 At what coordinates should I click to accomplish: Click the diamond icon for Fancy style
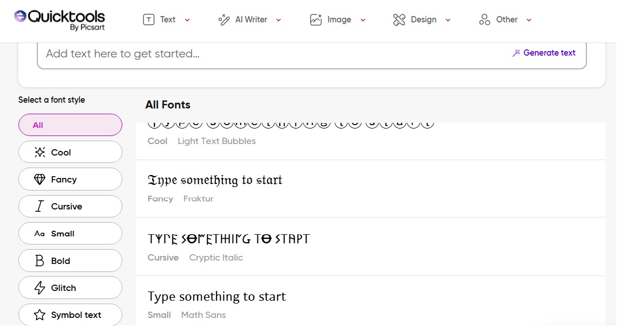(40, 180)
